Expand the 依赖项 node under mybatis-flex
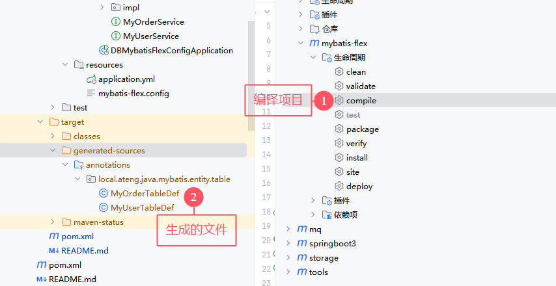Image resolution: width=556 pixels, height=286 pixels. pos(313,215)
